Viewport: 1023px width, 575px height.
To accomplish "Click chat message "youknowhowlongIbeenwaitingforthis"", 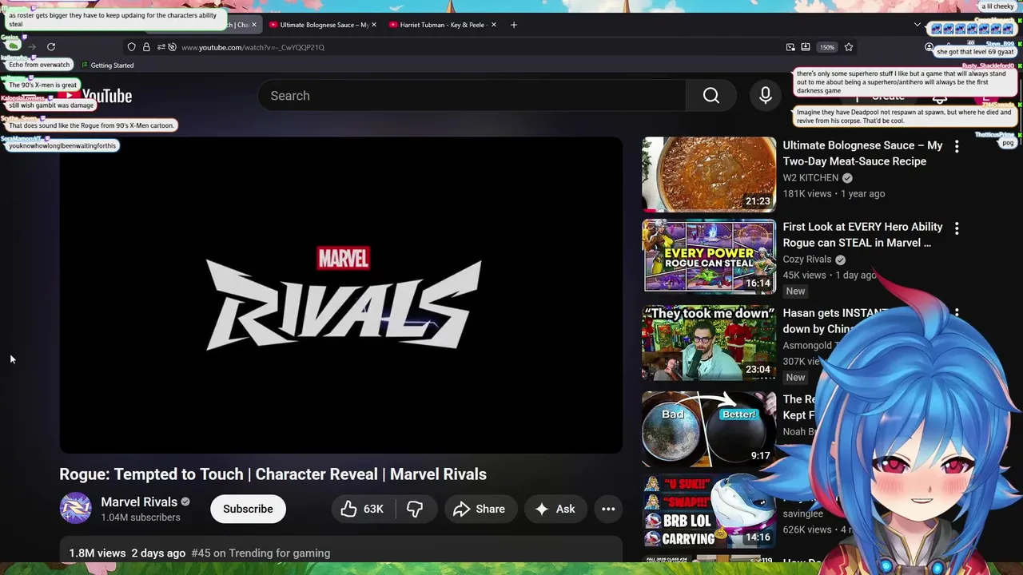I will point(62,146).
